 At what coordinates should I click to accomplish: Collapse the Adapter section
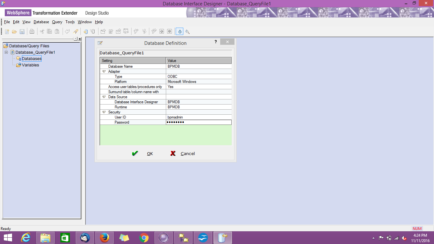[x=104, y=71]
